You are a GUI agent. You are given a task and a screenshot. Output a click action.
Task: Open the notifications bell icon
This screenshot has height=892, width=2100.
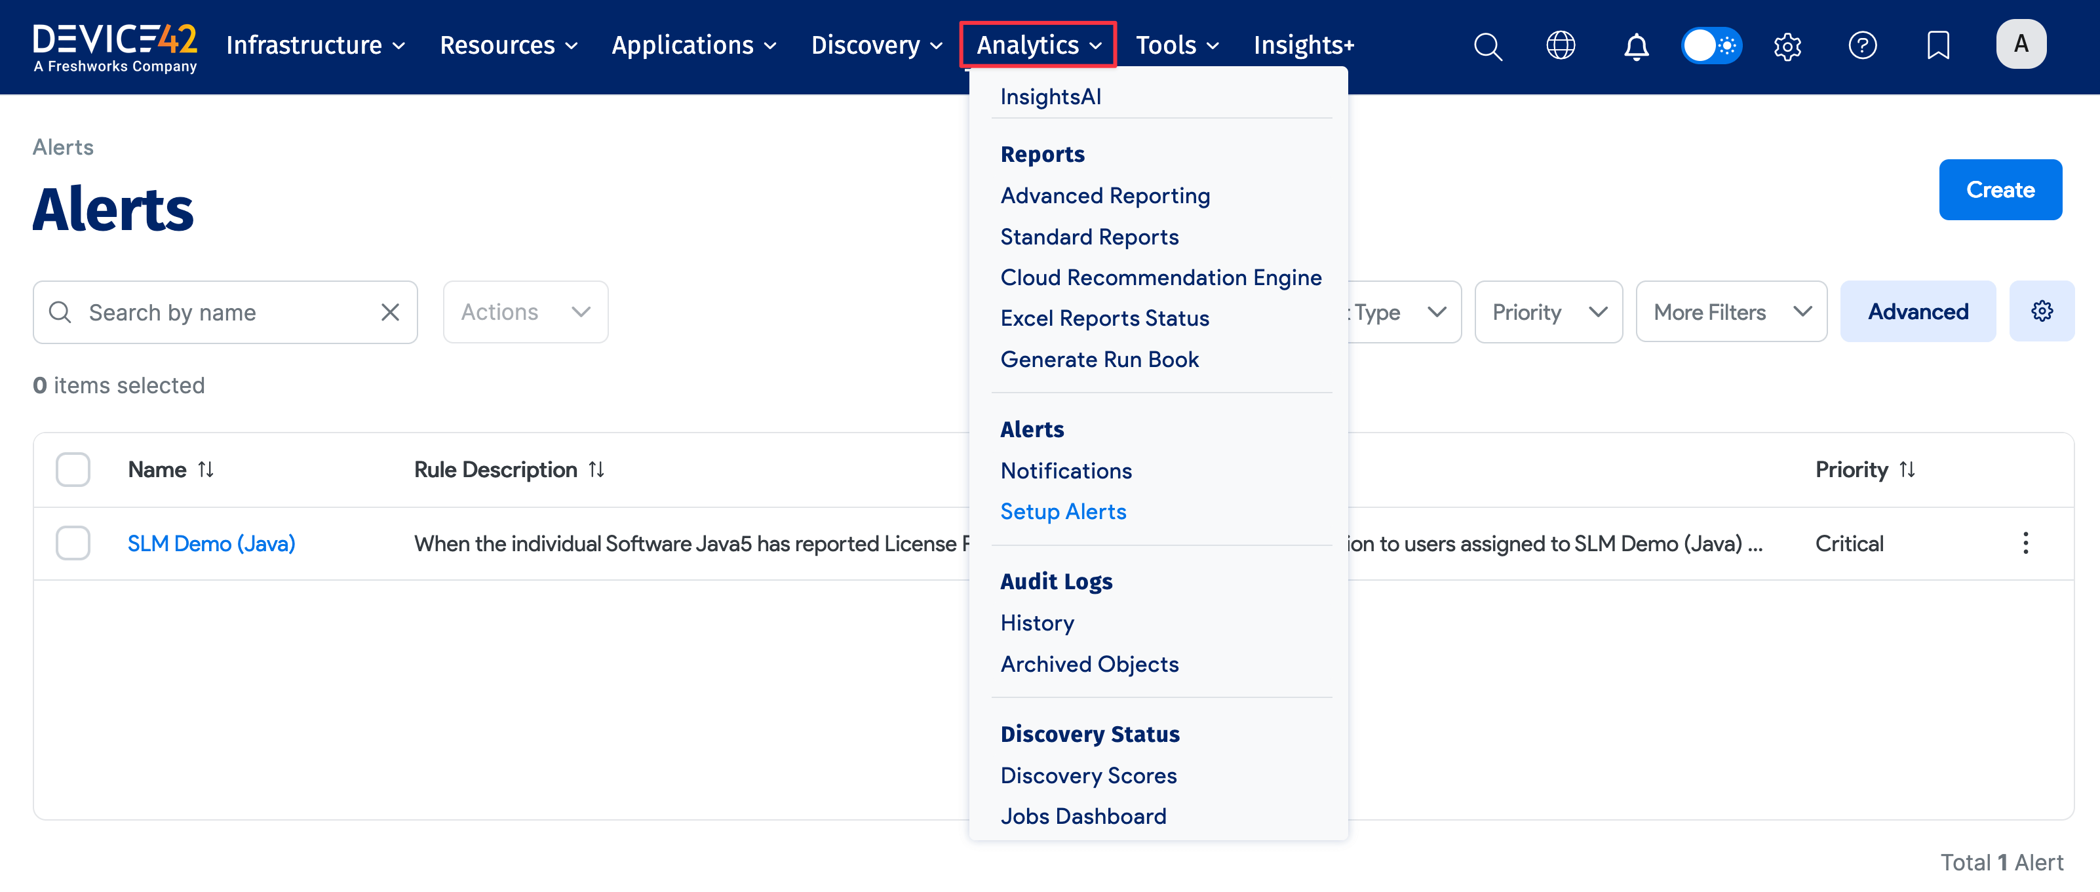point(1636,46)
